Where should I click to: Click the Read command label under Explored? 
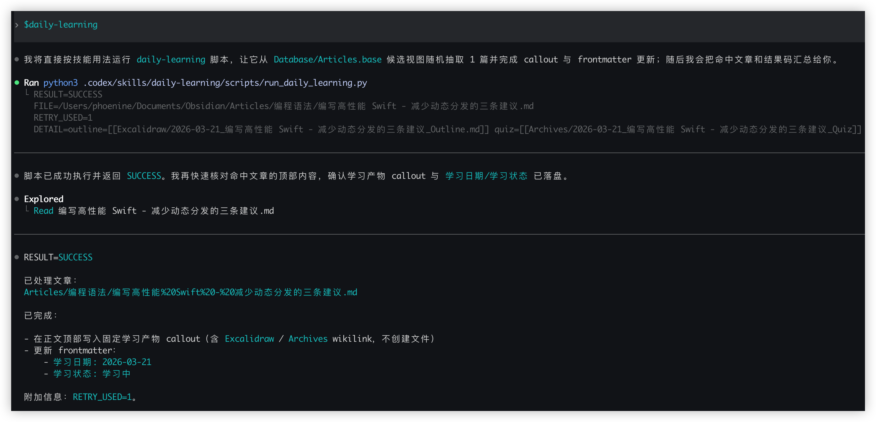tap(43, 211)
